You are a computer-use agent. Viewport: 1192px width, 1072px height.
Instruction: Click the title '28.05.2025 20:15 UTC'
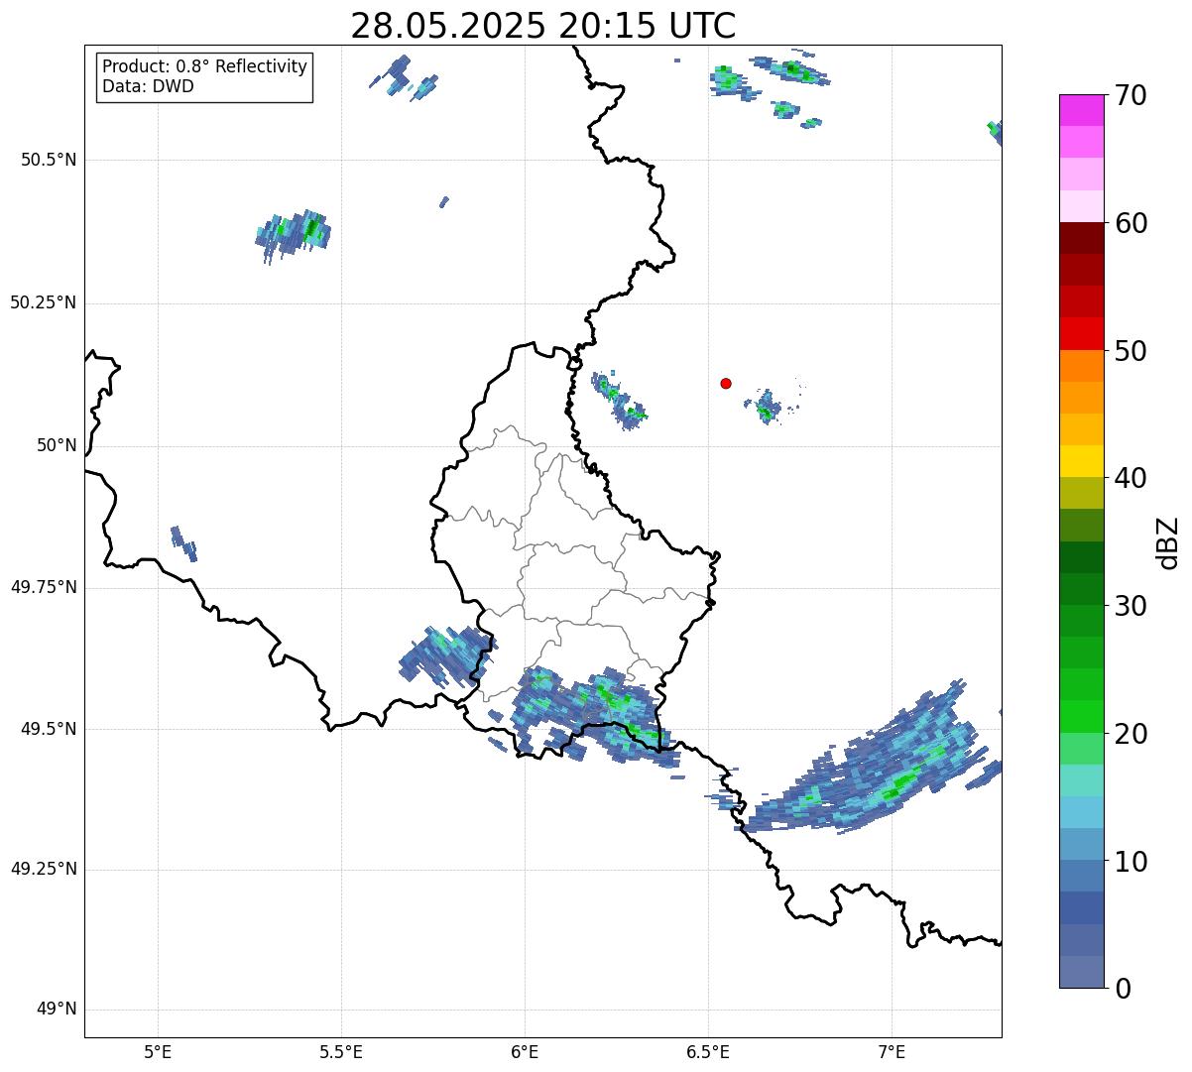coord(543,26)
